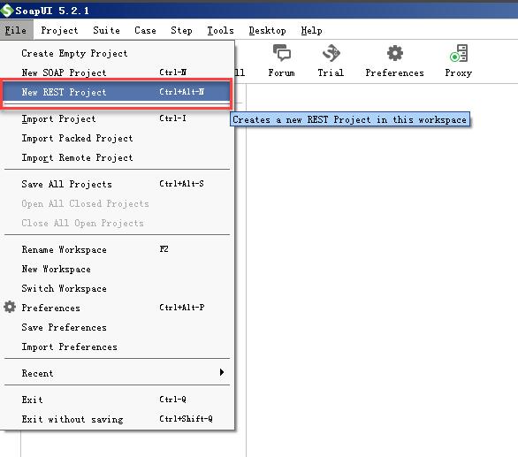Open the File menu

coord(16,30)
